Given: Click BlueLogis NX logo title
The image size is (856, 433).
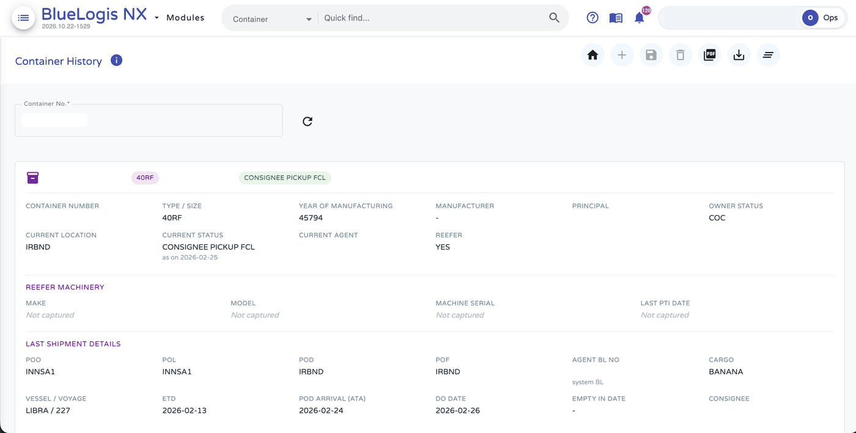Looking at the screenshot, I should (94, 14).
